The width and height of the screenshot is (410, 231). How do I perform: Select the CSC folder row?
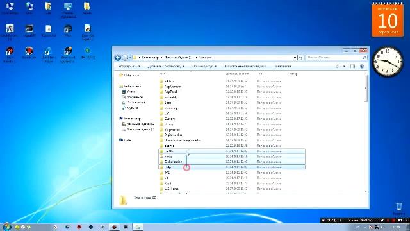232,114
